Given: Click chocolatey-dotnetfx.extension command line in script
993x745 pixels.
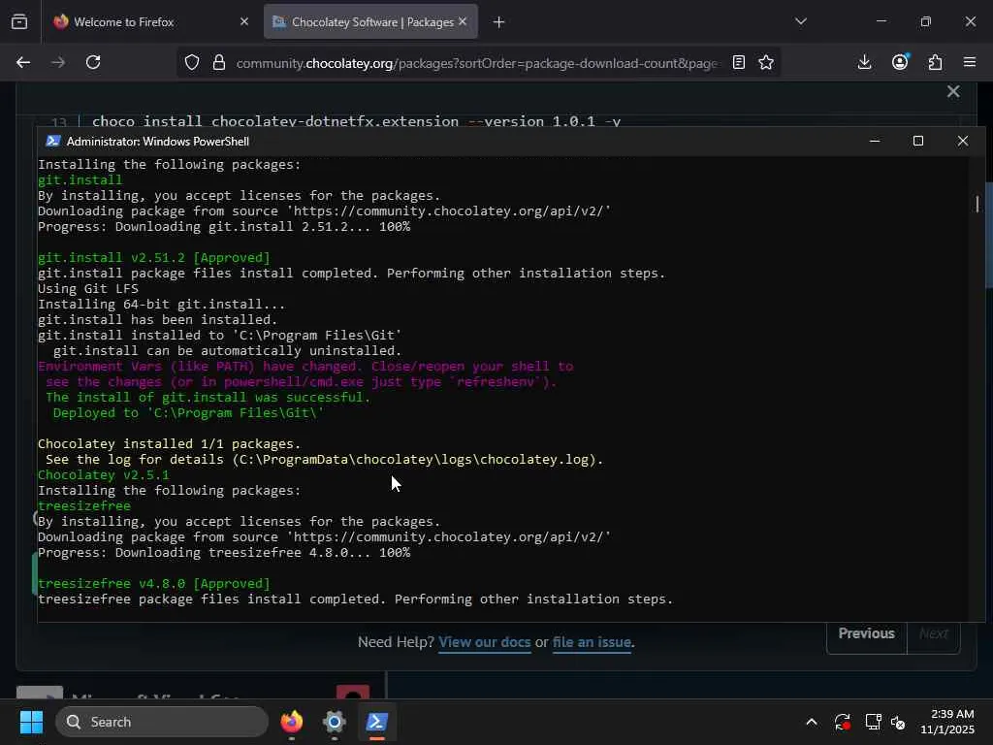Looking at the screenshot, I should pos(356,121).
